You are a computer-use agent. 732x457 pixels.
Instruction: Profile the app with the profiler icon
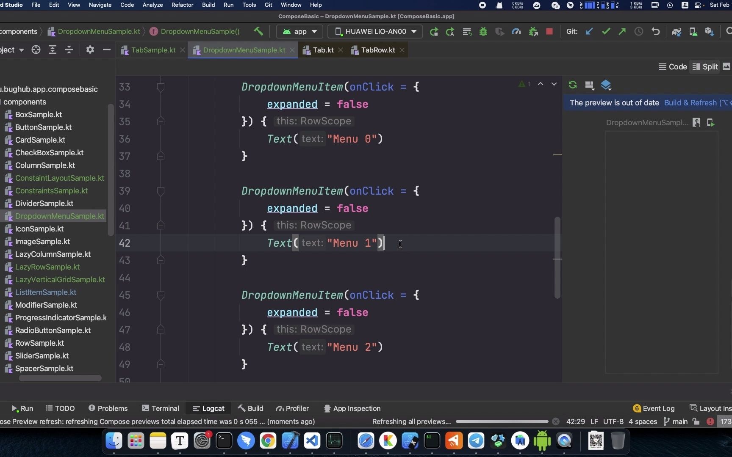coord(516,32)
